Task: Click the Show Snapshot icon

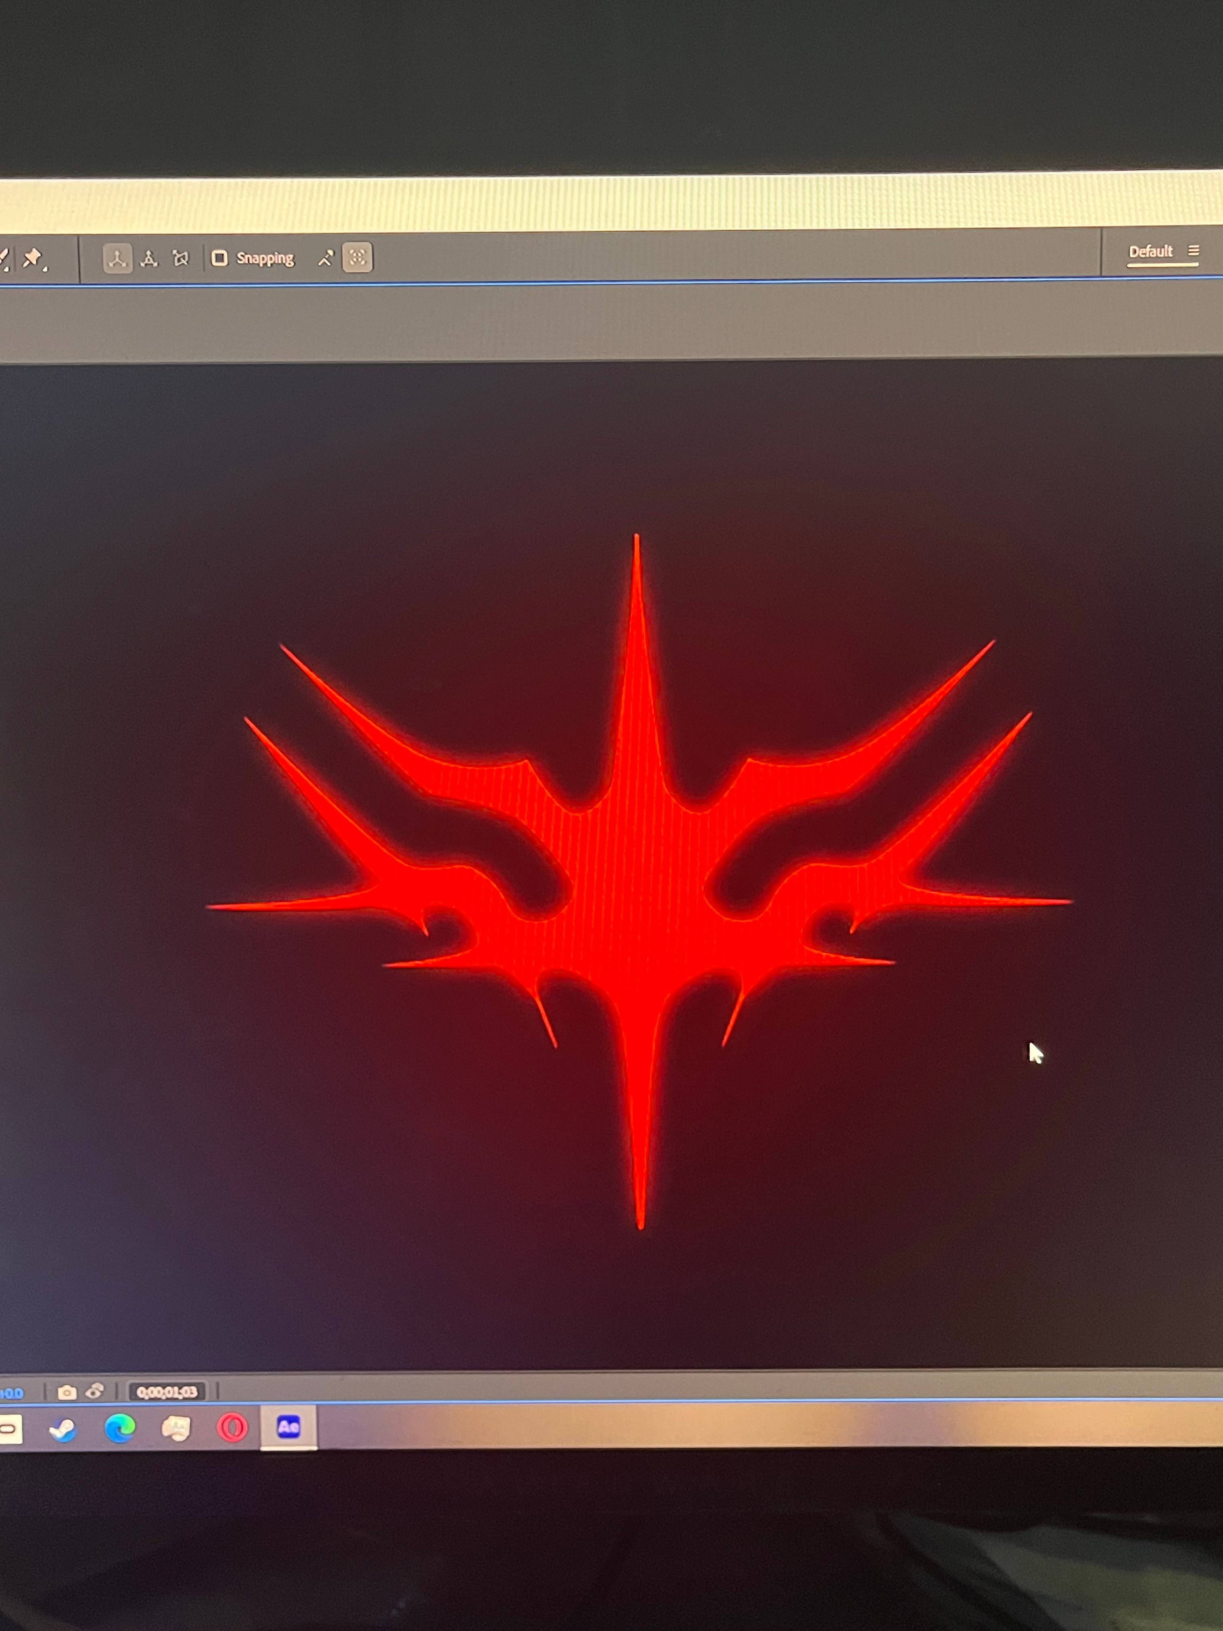Action: [94, 1391]
